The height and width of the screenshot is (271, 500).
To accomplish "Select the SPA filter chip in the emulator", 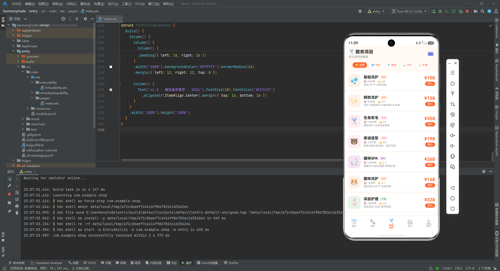I will click(x=407, y=65).
